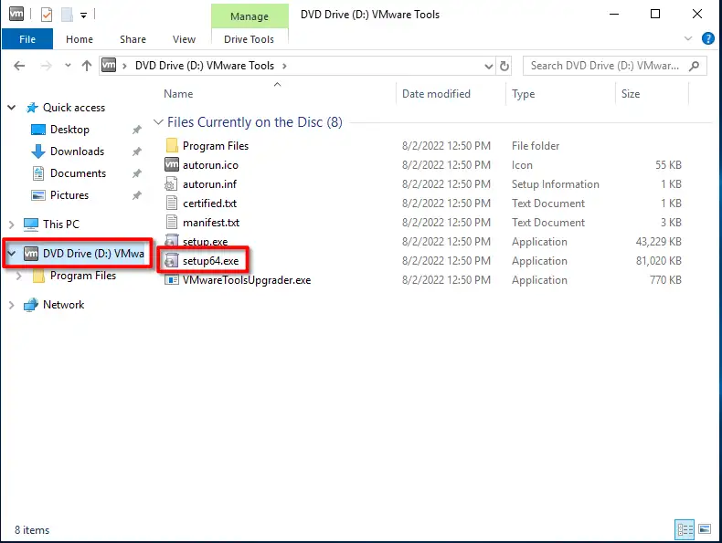Click the search magnifier icon
The width and height of the screenshot is (722, 543).
(695, 67)
